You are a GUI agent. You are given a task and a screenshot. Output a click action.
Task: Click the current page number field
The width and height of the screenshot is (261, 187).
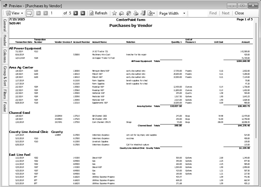56,13
